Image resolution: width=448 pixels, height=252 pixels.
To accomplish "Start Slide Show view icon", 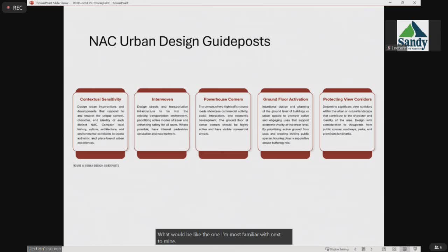I will (415, 249).
